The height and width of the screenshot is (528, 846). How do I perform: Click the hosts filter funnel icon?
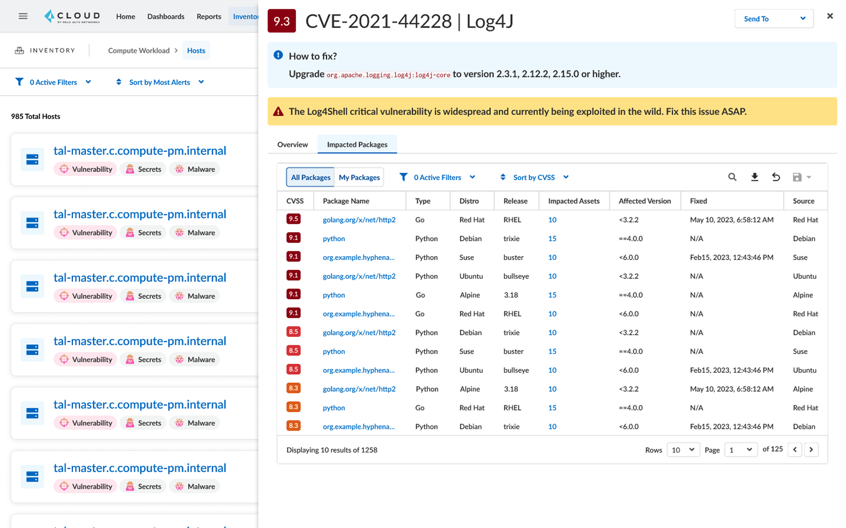coord(20,82)
